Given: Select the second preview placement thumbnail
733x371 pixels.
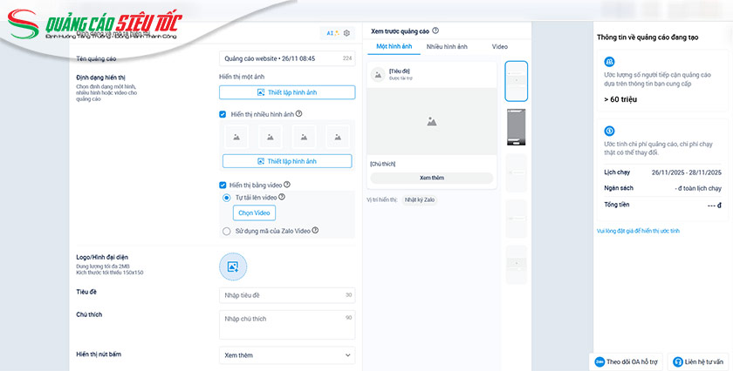Looking at the screenshot, I should [x=517, y=127].
